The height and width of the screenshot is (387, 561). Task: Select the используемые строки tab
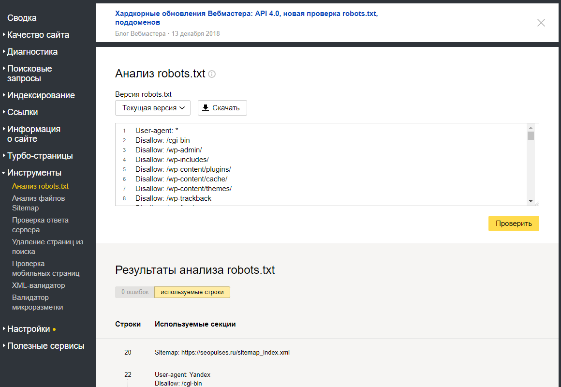[192, 292]
